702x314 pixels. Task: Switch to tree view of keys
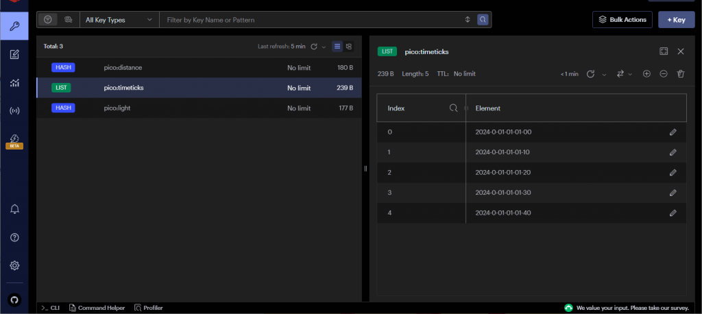349,46
